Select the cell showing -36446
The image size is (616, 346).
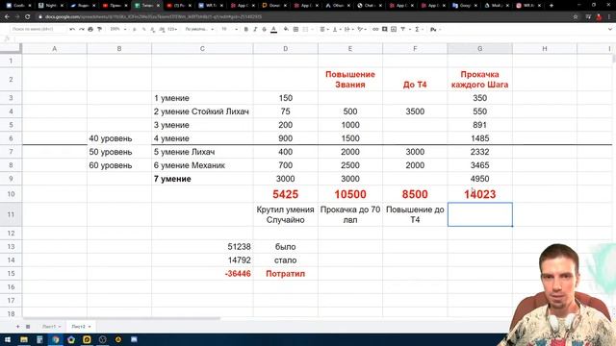tap(202, 274)
